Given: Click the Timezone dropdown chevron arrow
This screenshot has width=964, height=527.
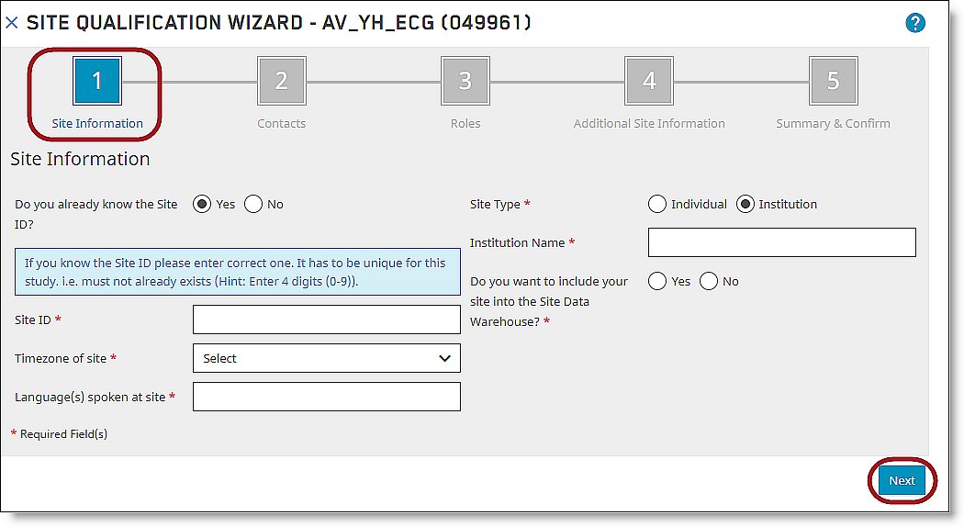Looking at the screenshot, I should pyautogui.click(x=444, y=358).
